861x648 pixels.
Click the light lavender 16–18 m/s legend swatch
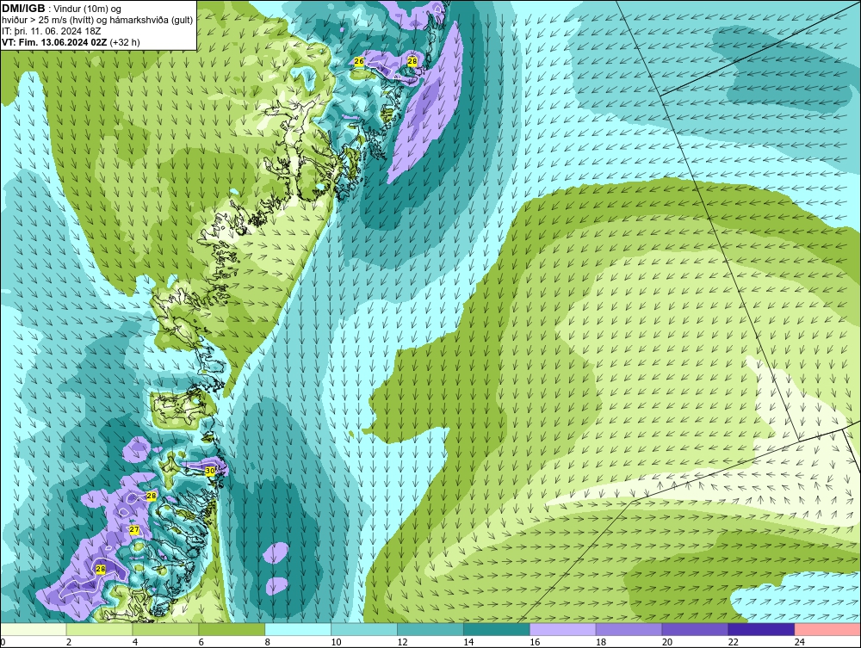tap(563, 629)
